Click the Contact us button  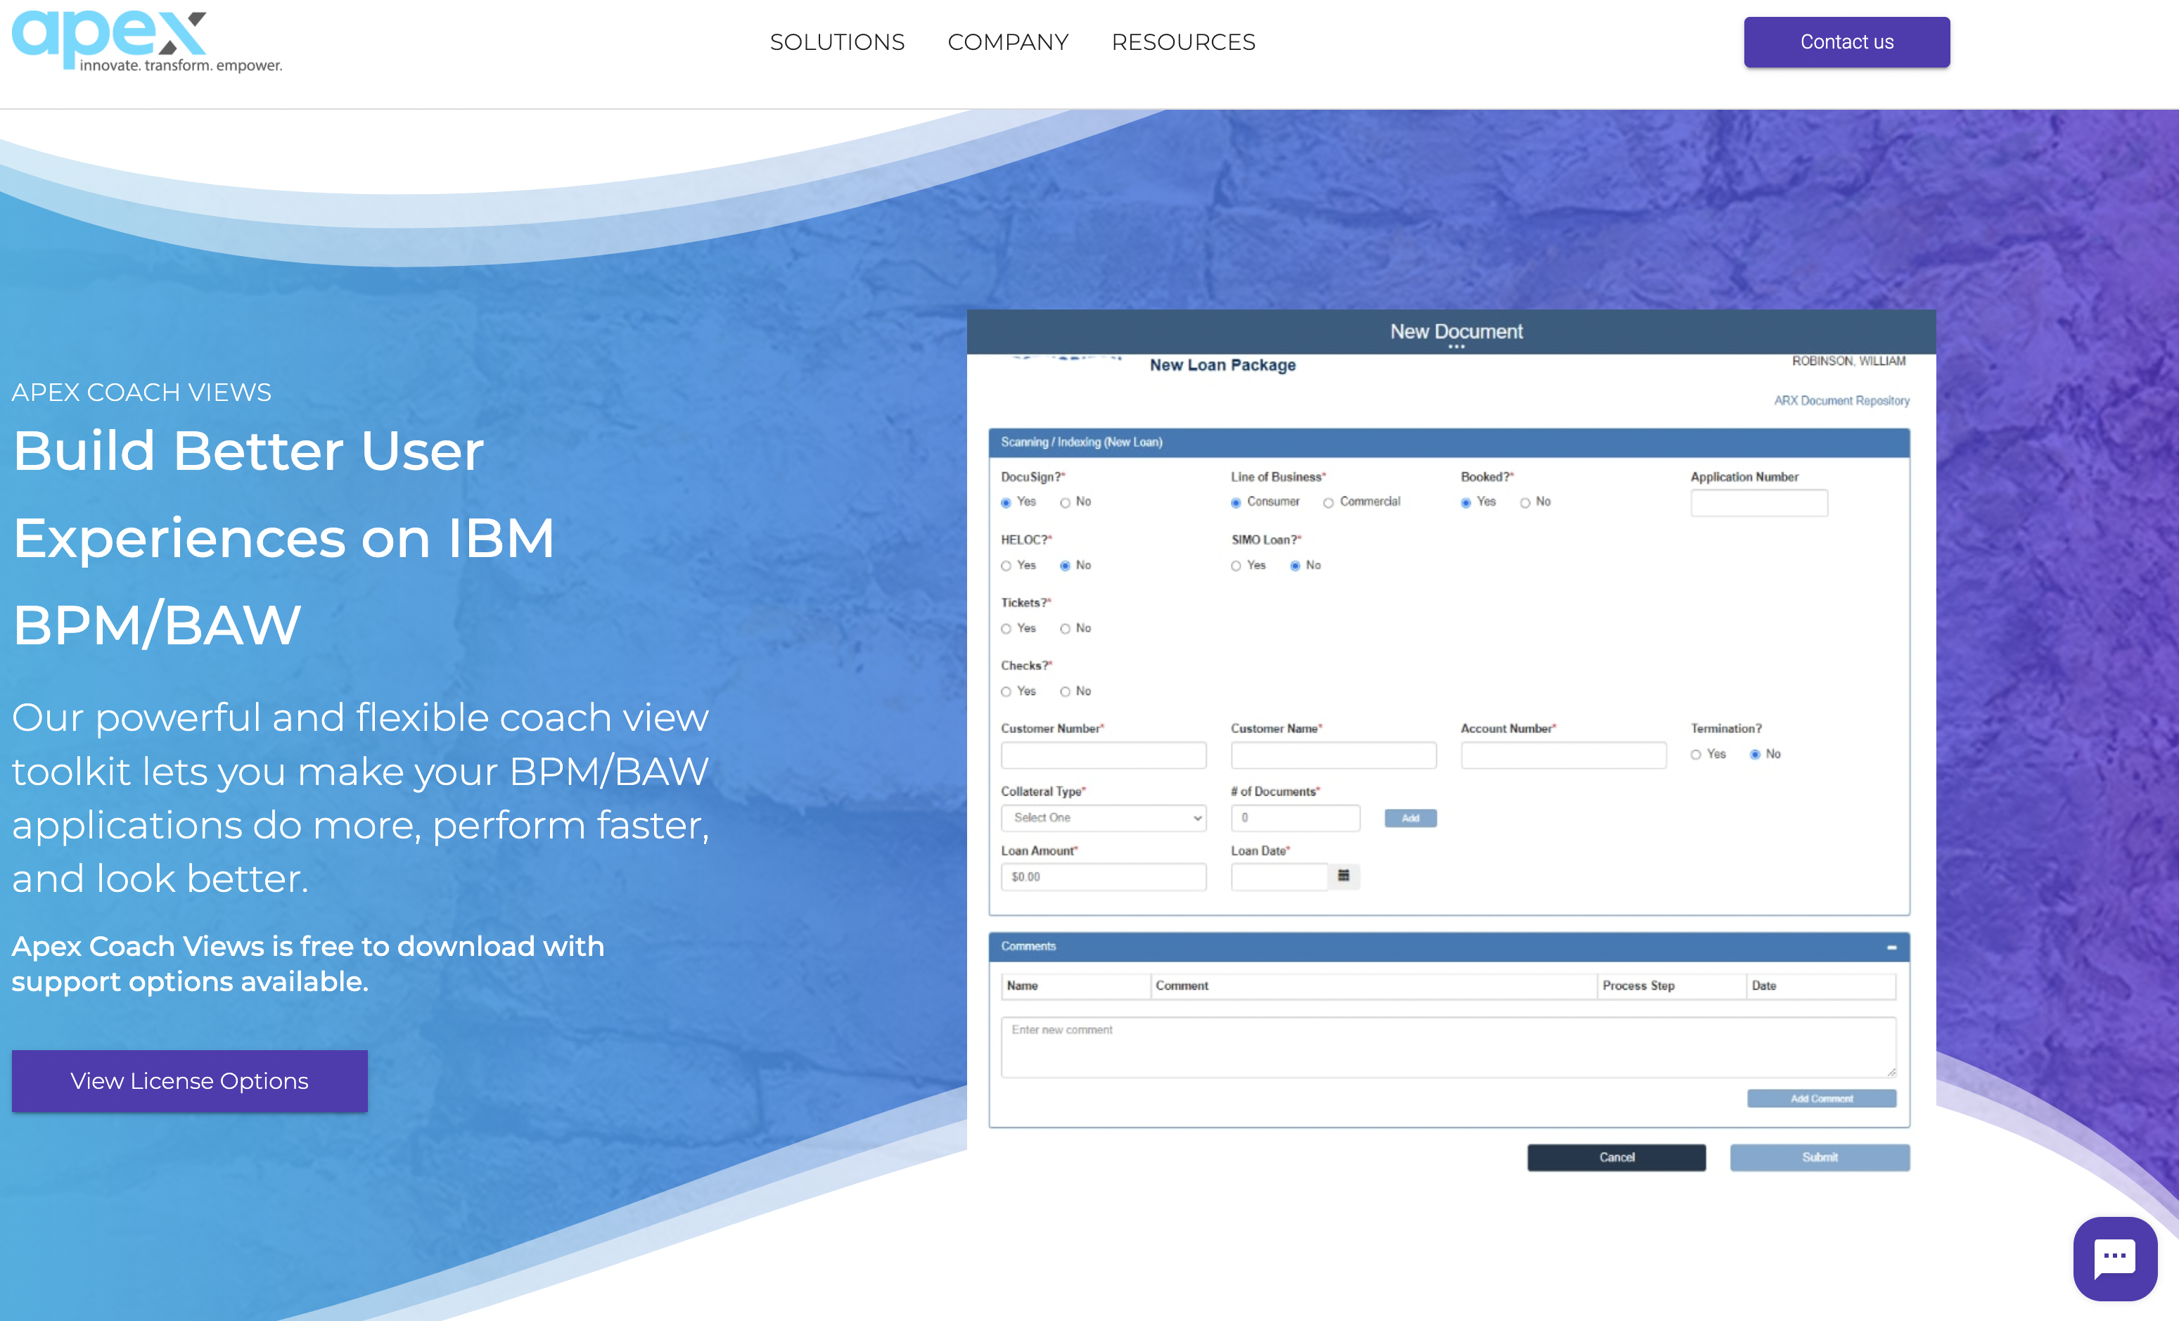click(x=1846, y=42)
